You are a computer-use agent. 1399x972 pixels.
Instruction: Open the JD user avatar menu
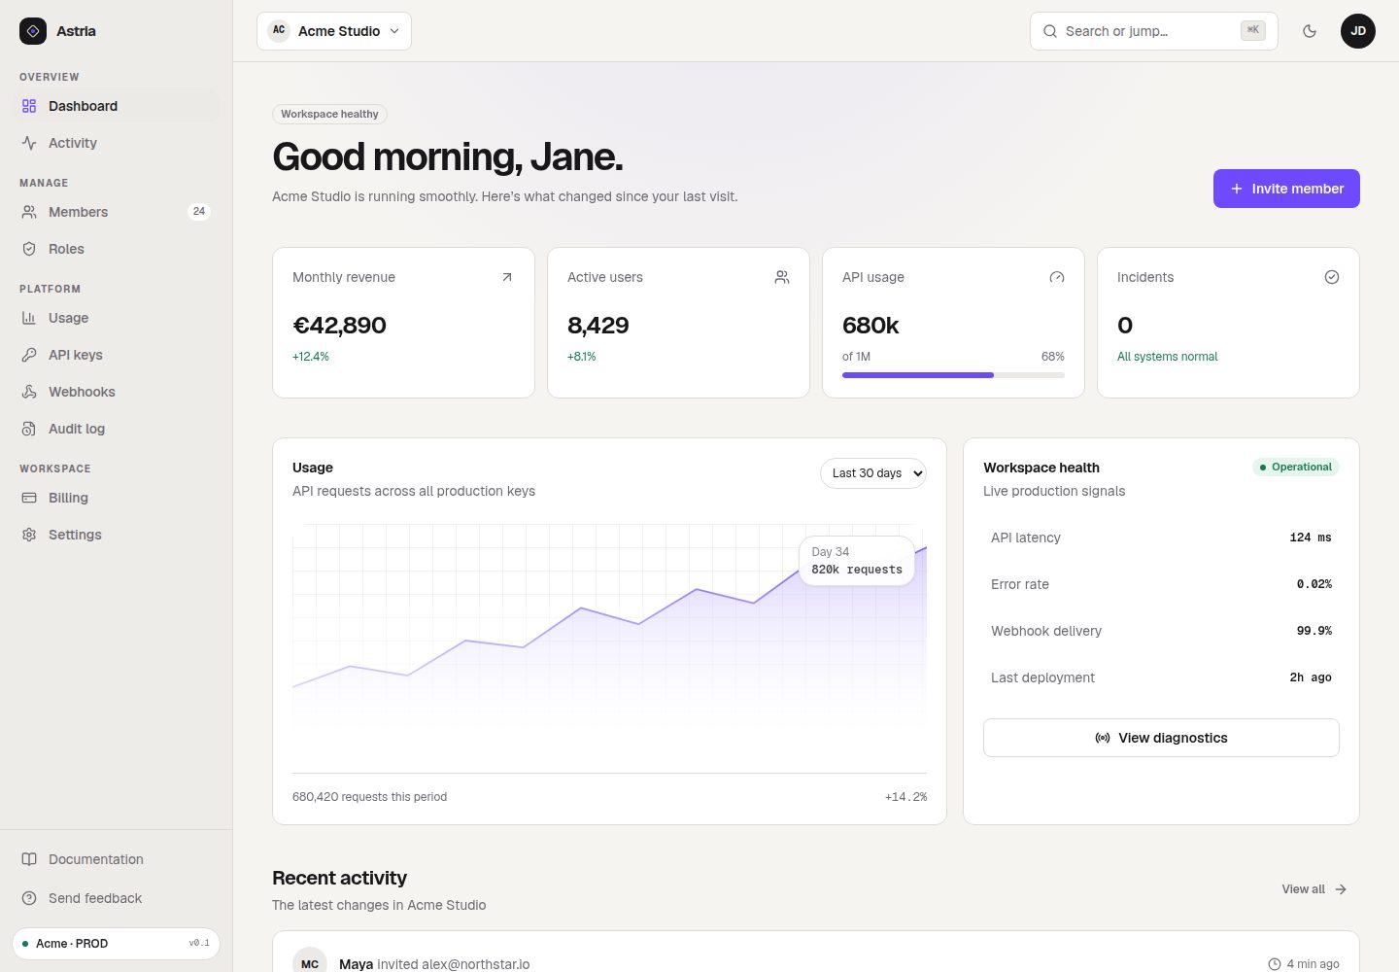coord(1358,31)
